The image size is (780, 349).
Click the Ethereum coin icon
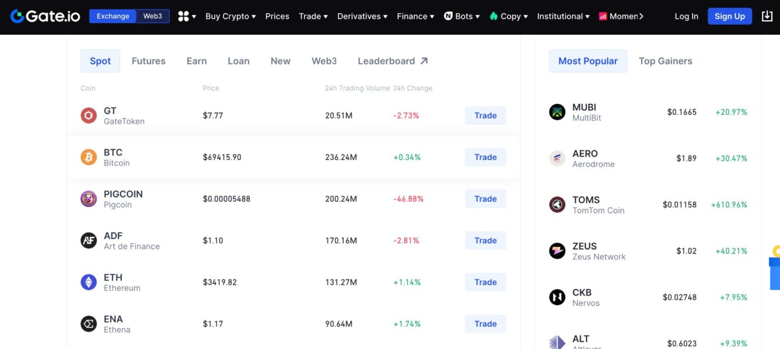[x=88, y=282]
